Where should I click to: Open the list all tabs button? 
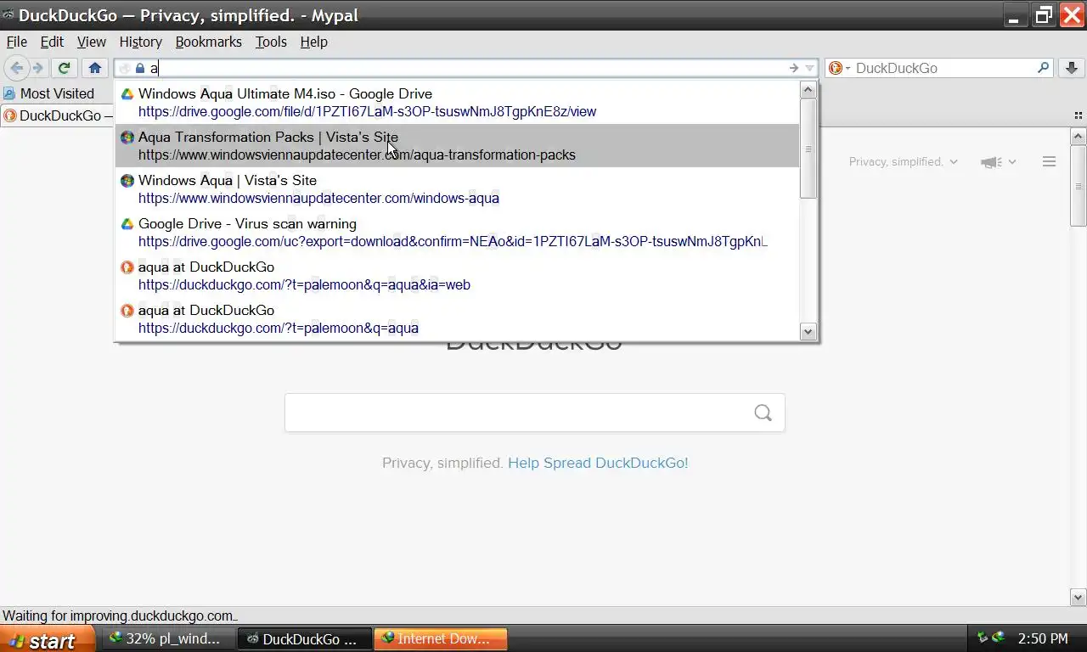tap(1079, 115)
